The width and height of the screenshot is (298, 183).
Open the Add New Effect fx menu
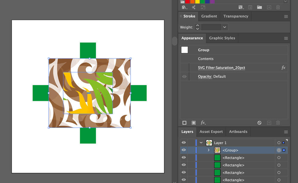pyautogui.click(x=203, y=123)
